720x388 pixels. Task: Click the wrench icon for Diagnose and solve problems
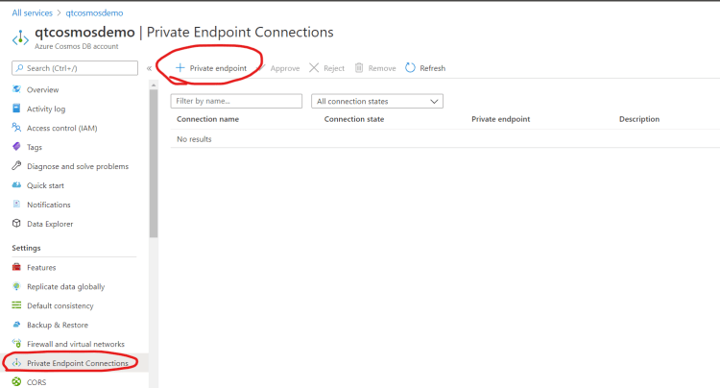[x=16, y=166]
